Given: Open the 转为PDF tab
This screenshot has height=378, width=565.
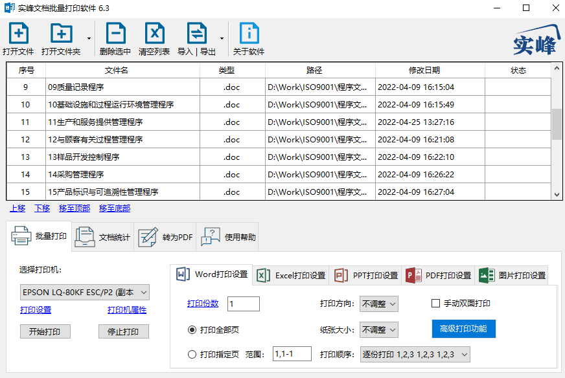Looking at the screenshot, I should [165, 238].
